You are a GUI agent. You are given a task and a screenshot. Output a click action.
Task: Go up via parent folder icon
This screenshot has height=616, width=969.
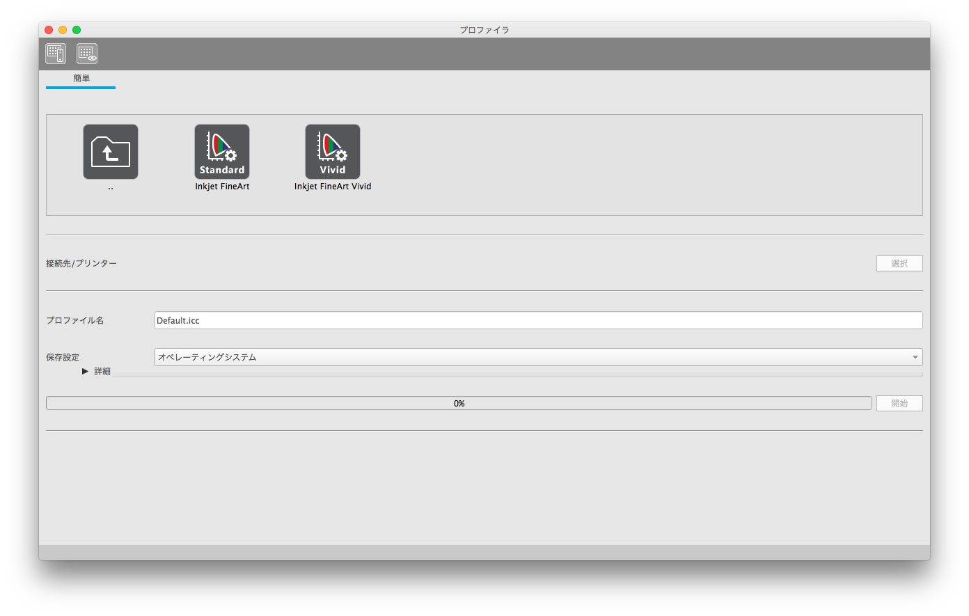tap(111, 152)
